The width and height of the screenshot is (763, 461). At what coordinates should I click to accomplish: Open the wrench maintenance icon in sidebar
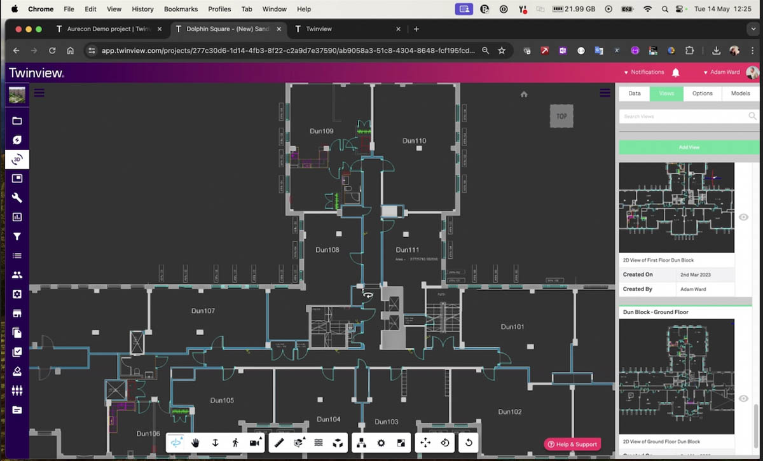point(17,198)
